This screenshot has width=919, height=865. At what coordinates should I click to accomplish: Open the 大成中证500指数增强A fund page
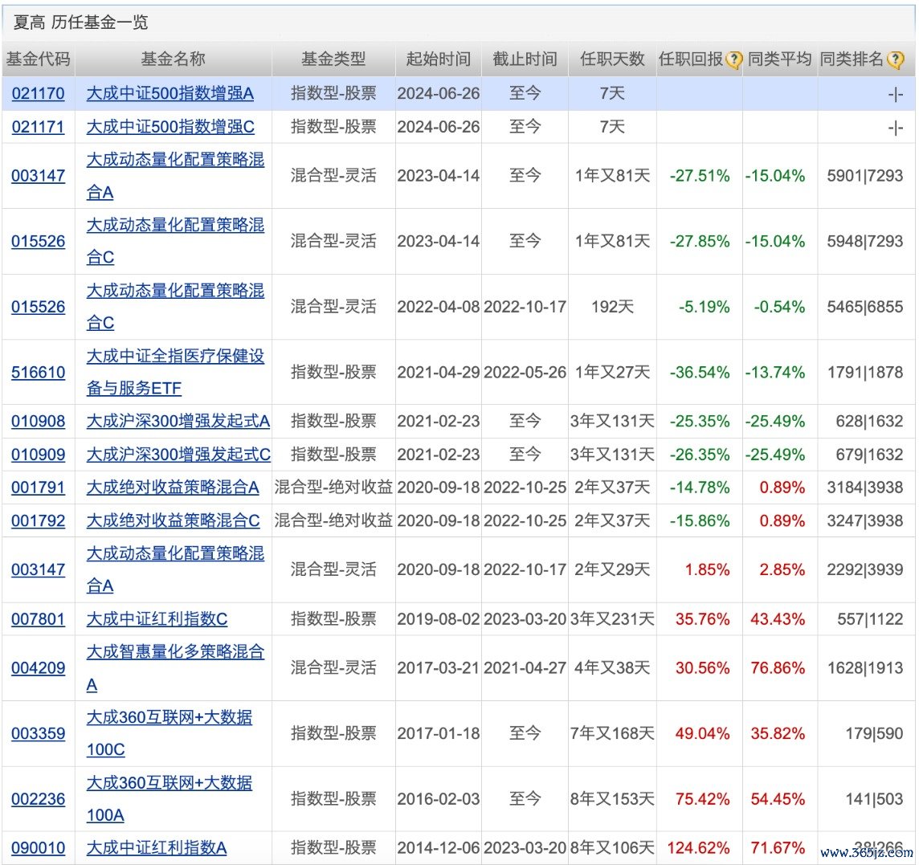coord(170,93)
